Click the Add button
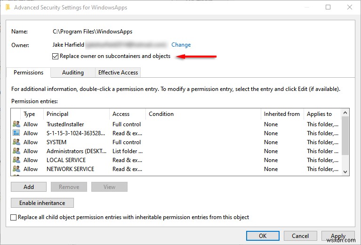361x245 pixels. pos(29,187)
